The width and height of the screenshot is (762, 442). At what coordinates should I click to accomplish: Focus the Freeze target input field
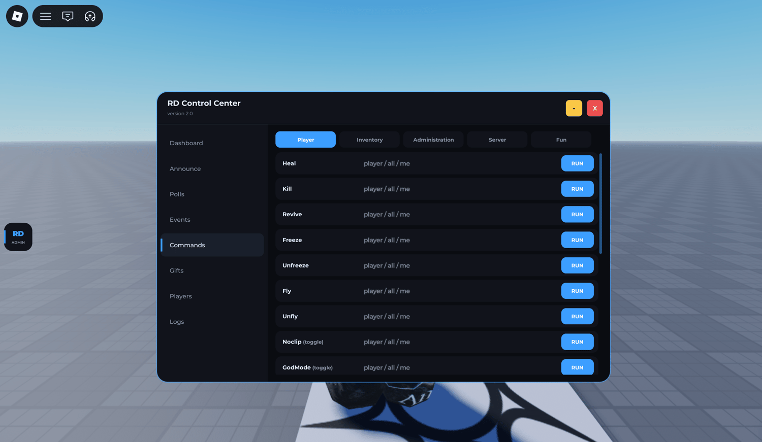[x=458, y=240]
